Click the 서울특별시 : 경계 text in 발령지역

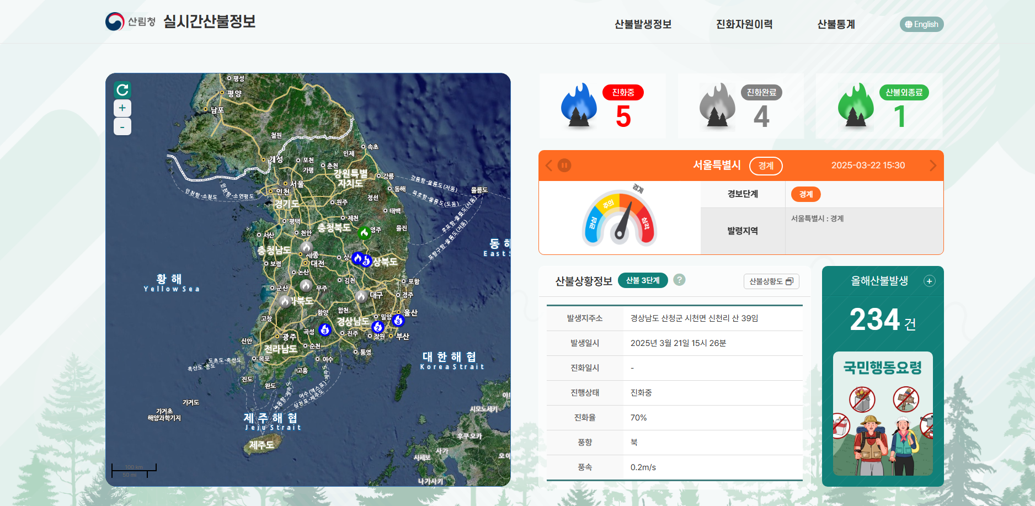tap(817, 219)
